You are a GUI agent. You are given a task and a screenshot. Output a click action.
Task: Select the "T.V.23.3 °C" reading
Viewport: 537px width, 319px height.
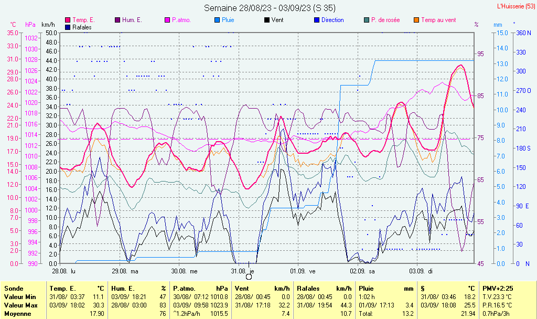[497, 297]
